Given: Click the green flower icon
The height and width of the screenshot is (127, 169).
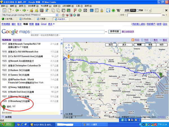Looking at the screenshot, I should 114,10.
